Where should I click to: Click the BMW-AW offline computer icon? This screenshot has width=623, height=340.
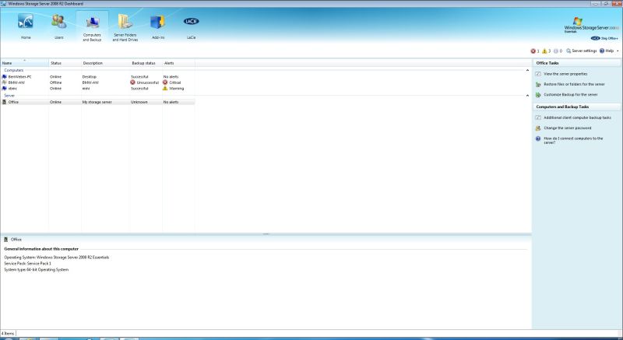coord(5,82)
